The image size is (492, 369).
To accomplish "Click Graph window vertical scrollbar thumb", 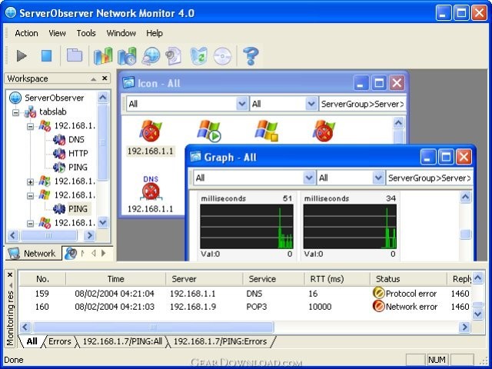I will tap(465, 234).
